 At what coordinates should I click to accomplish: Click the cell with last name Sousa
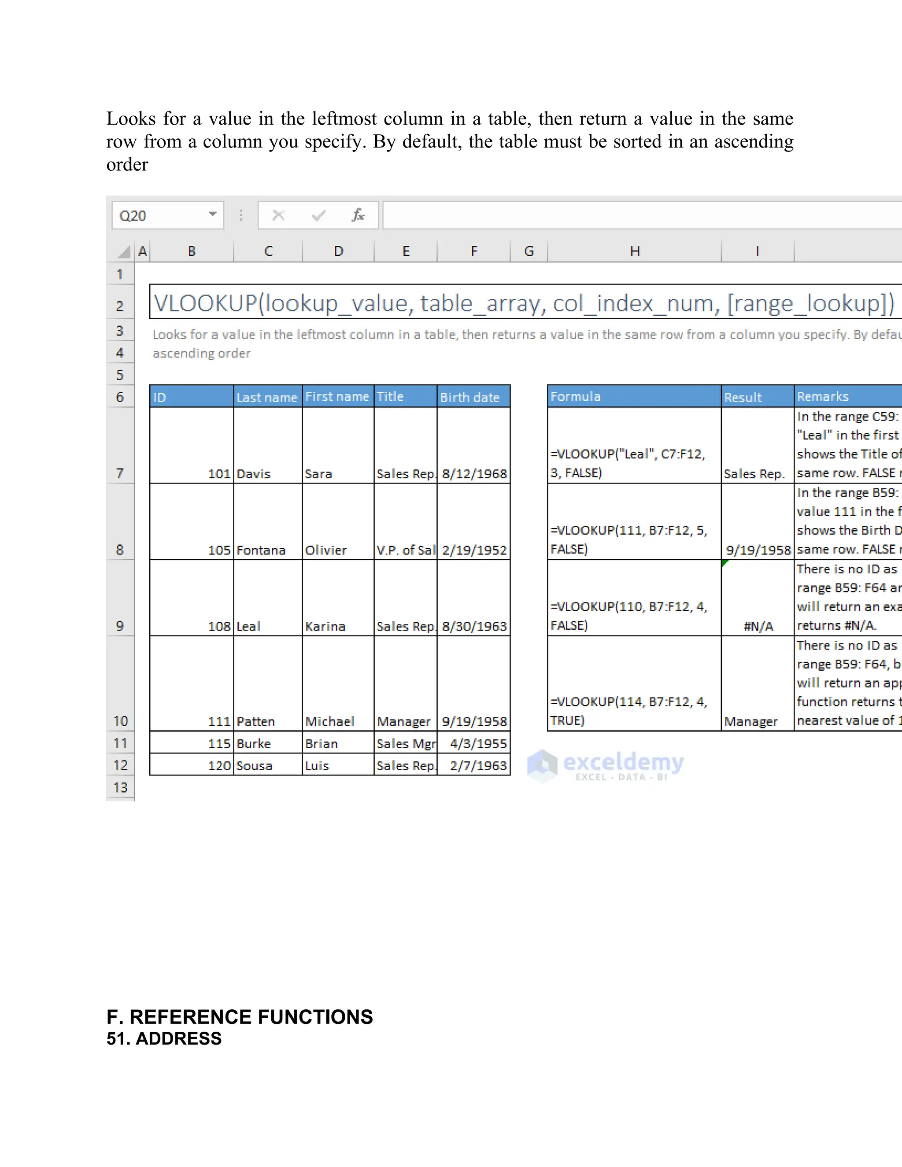(268, 764)
